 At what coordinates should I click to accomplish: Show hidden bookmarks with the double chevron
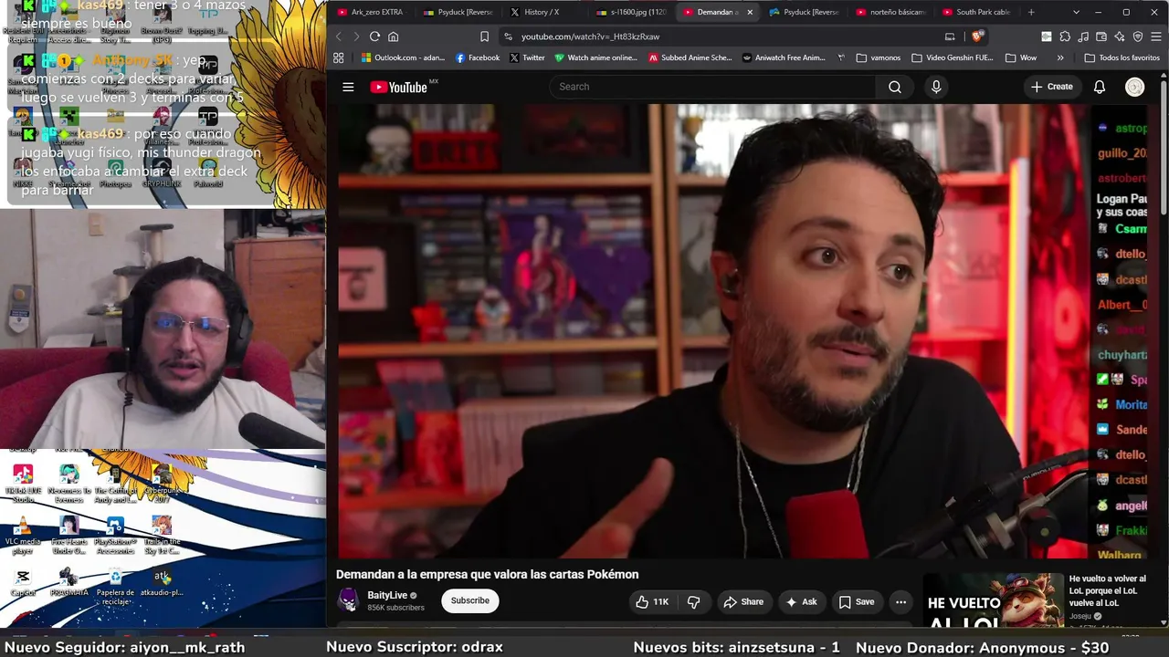1060,57
